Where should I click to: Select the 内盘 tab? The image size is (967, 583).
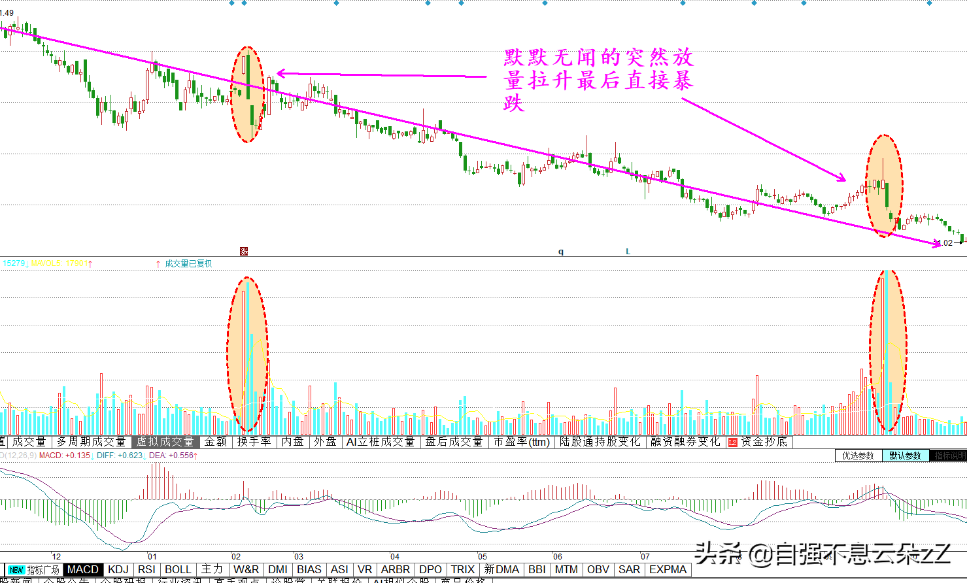click(292, 442)
